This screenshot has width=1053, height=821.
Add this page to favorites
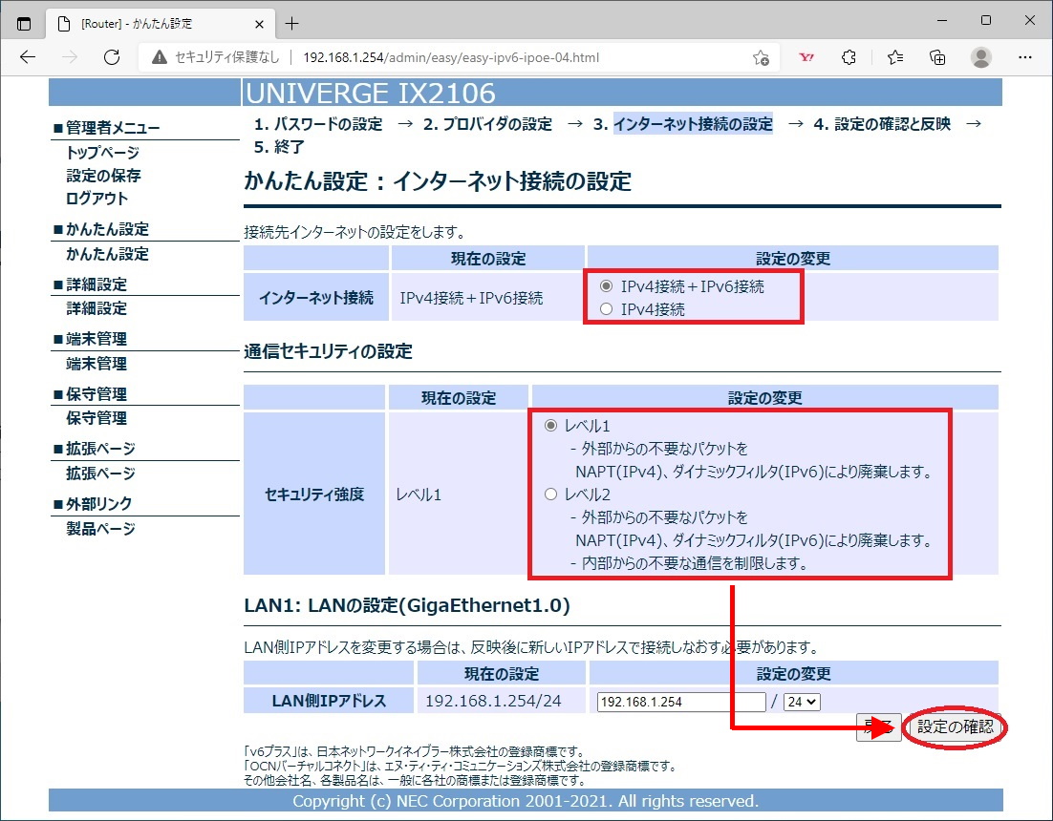click(761, 57)
